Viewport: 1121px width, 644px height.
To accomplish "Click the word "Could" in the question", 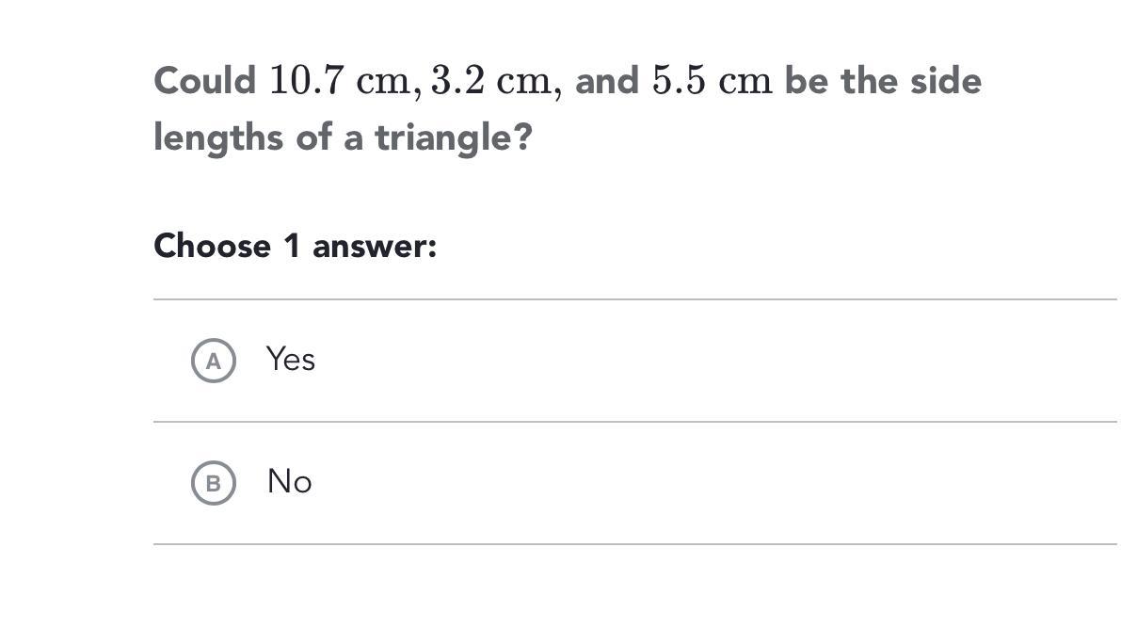I will tap(204, 82).
